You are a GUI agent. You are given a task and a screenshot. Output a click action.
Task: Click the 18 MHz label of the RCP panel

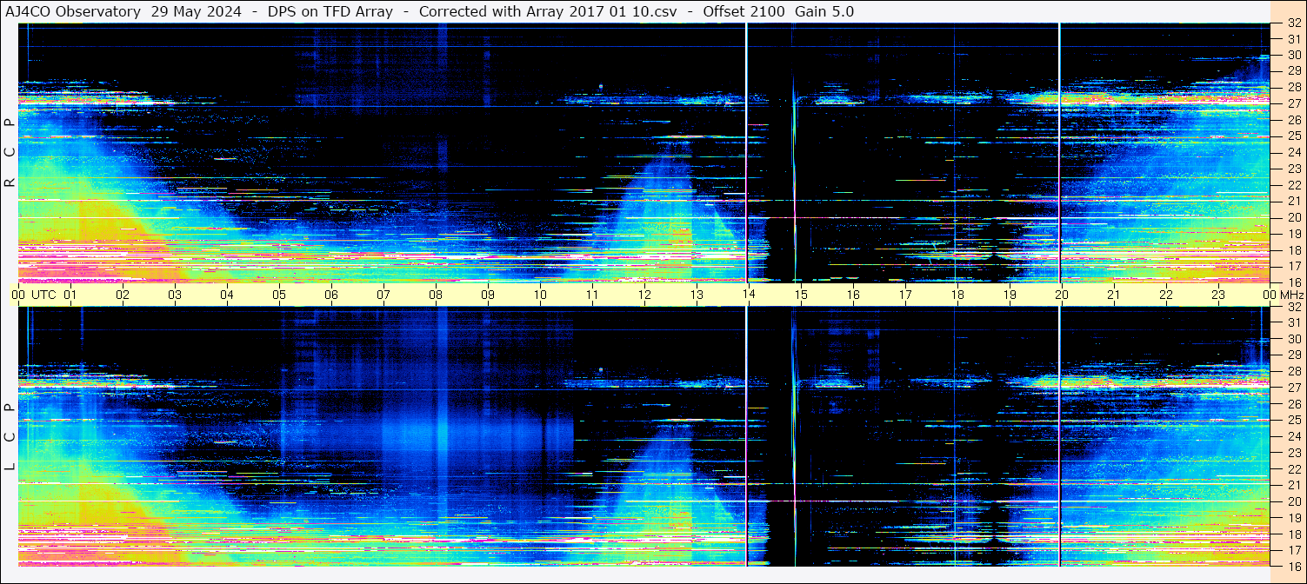coord(1293,249)
